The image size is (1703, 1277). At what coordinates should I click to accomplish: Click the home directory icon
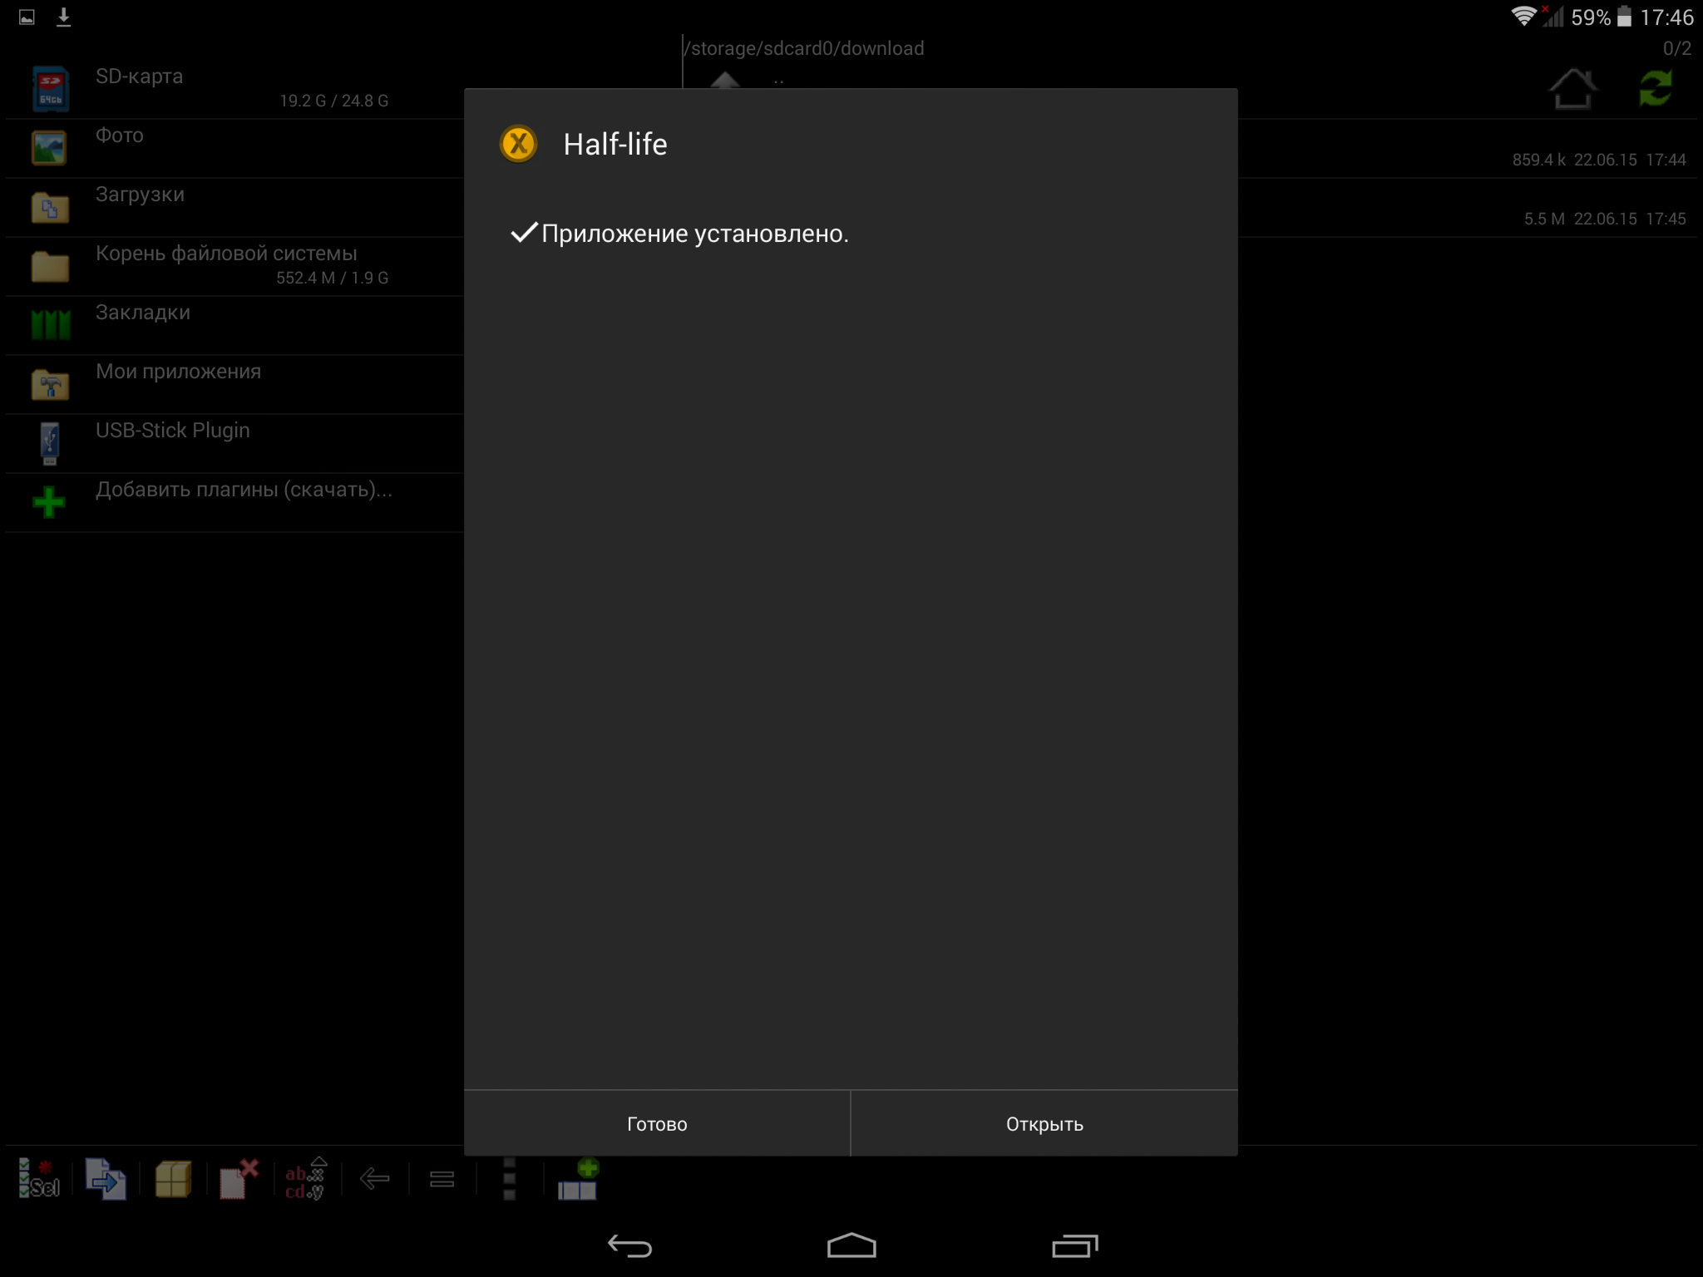(x=1572, y=88)
